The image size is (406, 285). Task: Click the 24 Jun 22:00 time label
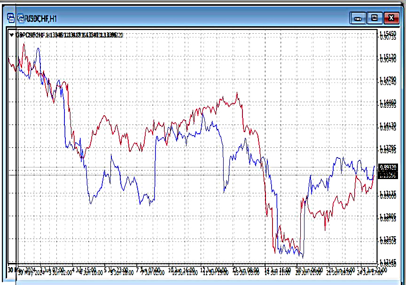374,270
